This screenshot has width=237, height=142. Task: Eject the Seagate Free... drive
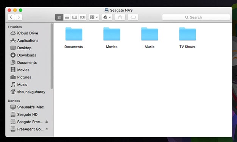pos(47,122)
